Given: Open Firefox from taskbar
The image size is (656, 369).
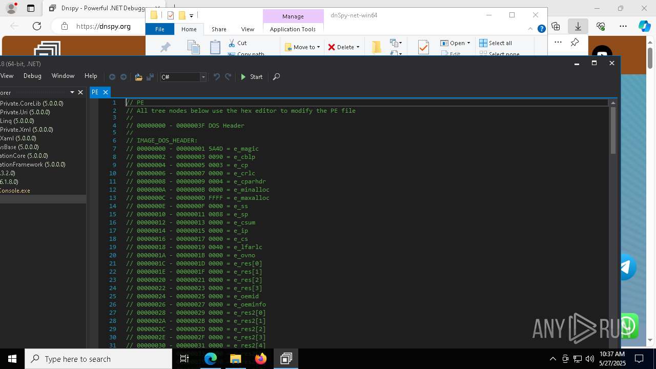Looking at the screenshot, I should pyautogui.click(x=261, y=359).
